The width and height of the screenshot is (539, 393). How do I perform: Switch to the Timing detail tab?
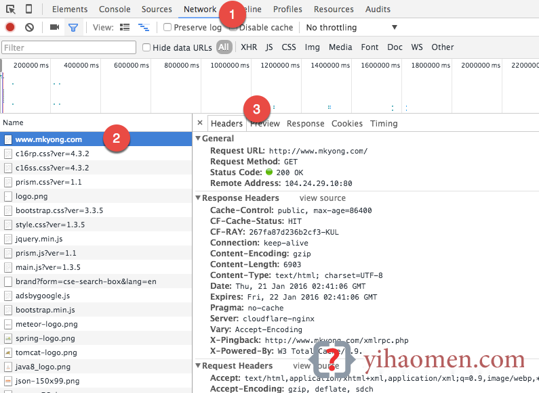tap(384, 124)
